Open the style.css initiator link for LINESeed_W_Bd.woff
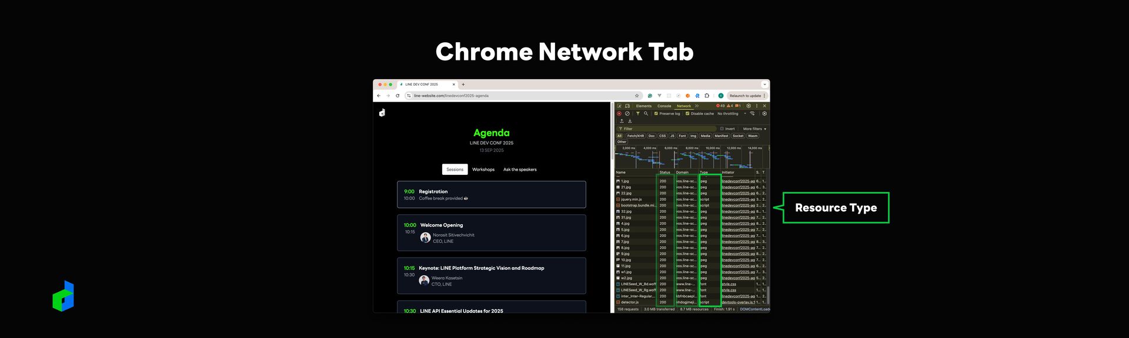The height and width of the screenshot is (338, 1129). [x=729, y=284]
